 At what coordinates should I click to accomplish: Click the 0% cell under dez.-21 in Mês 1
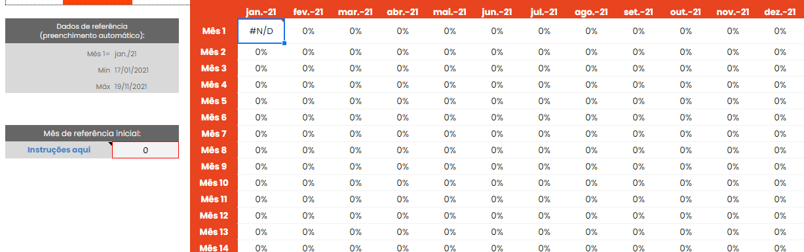[x=780, y=31]
